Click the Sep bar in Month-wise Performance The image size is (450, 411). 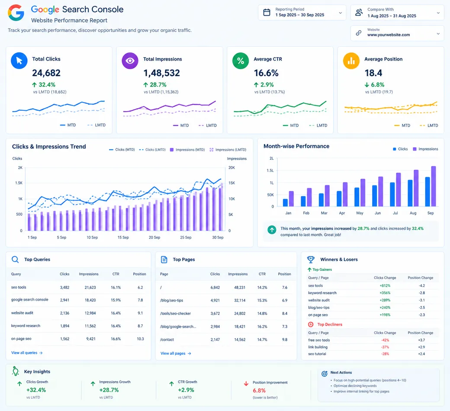(x=431, y=186)
